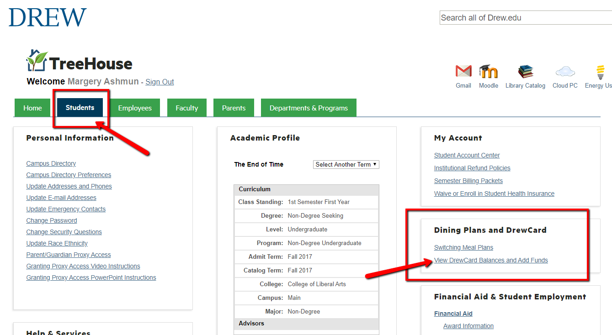The height and width of the screenshot is (335, 612).
Task: Switch to the Employees tab
Action: pos(135,108)
